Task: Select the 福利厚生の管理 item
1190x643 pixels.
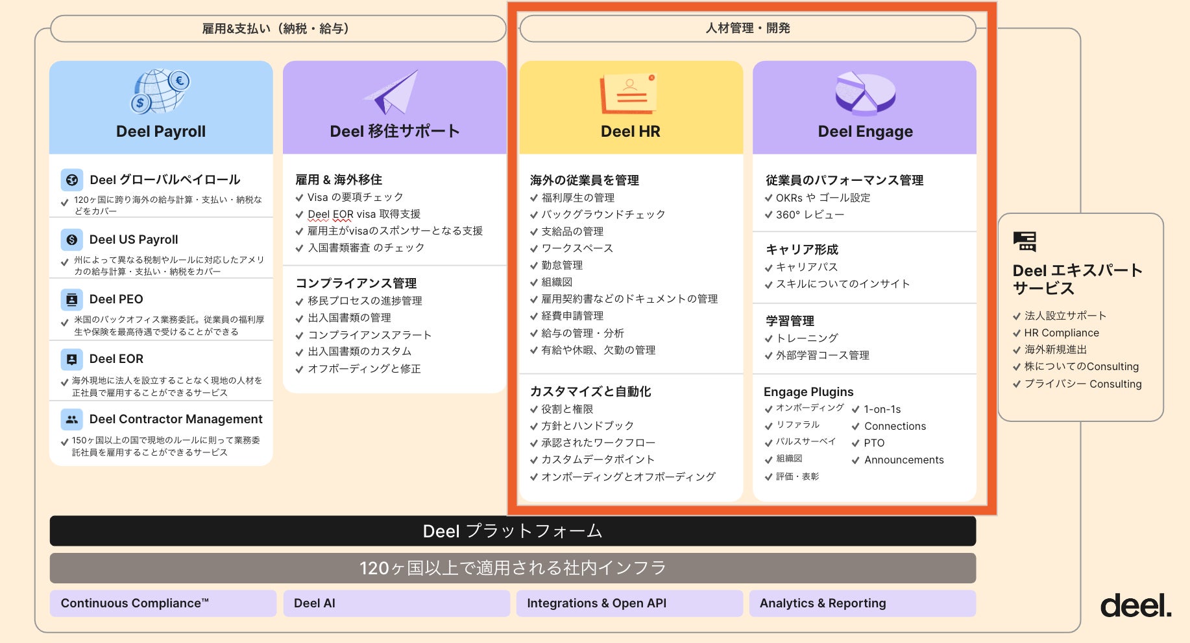Action: coord(578,198)
